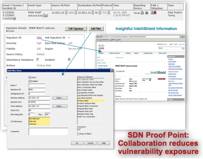Click Go icon beside browser address bar
The image size is (203, 159).
point(183,36)
